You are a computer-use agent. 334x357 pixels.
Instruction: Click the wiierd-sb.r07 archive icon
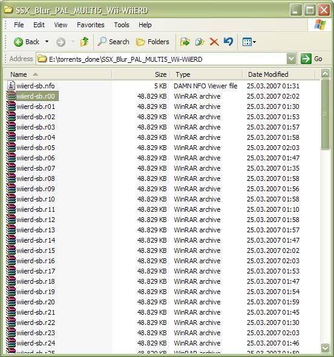coord(11,168)
